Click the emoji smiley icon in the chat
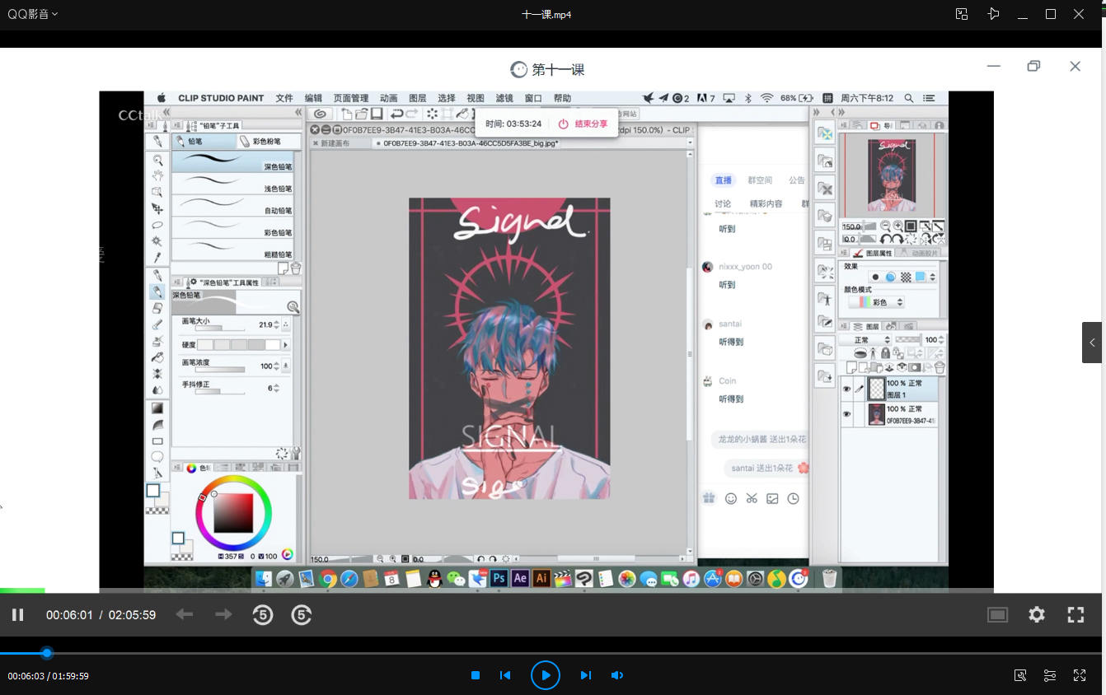 [730, 498]
